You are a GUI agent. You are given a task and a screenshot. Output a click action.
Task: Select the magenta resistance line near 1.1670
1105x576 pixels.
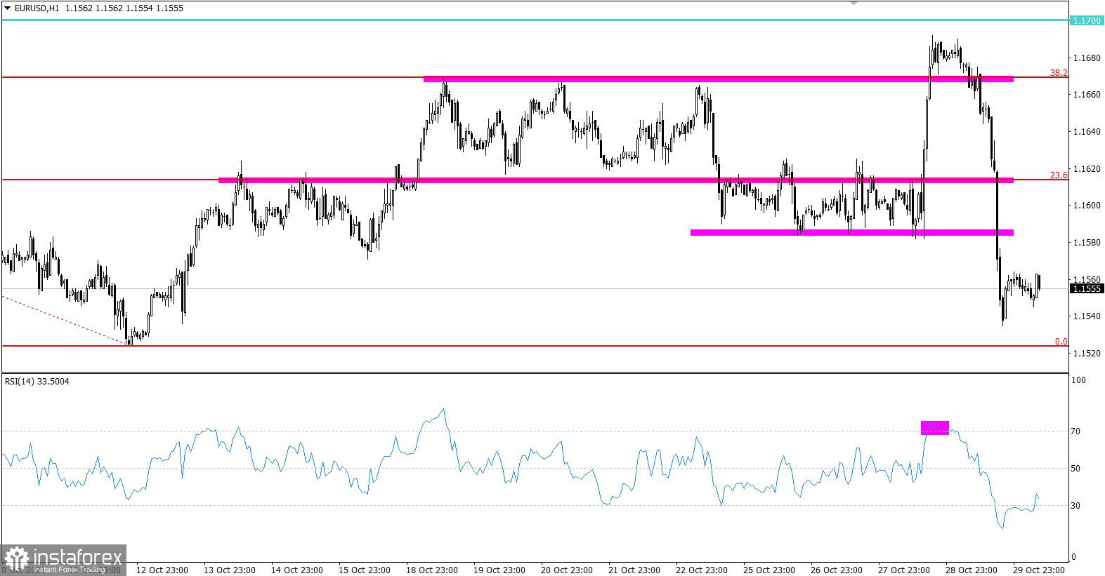coord(719,79)
